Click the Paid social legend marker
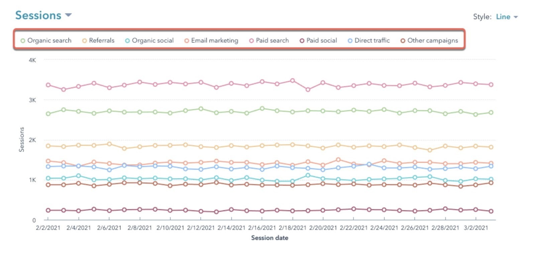This screenshot has width=535, height=257. tap(302, 41)
